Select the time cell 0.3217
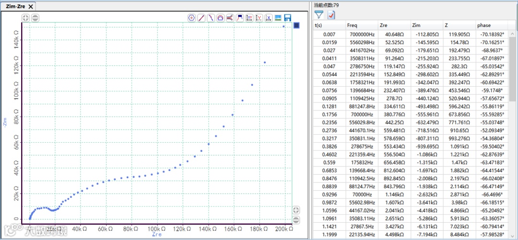Screen dimensions: 518x240 (x=329, y=138)
